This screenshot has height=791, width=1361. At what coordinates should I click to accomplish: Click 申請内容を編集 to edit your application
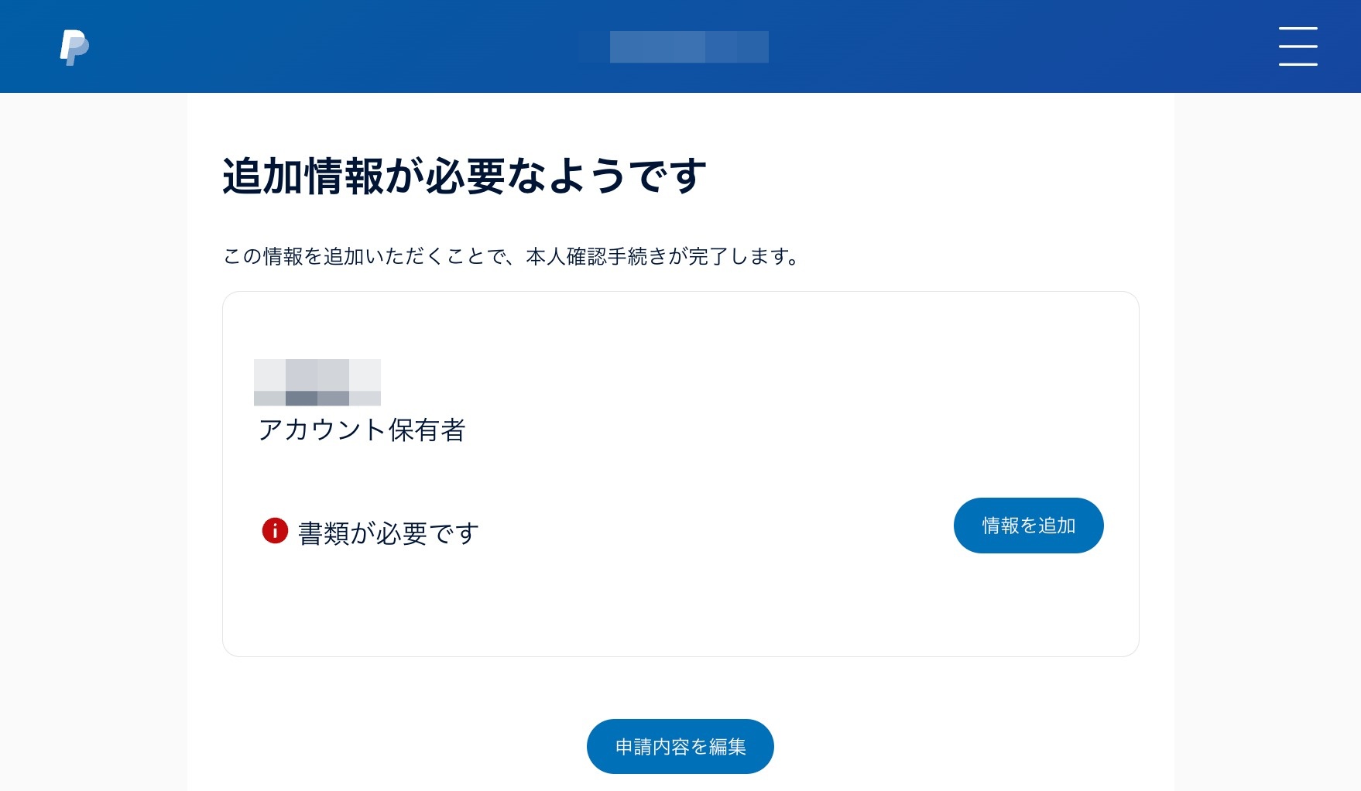click(x=680, y=746)
